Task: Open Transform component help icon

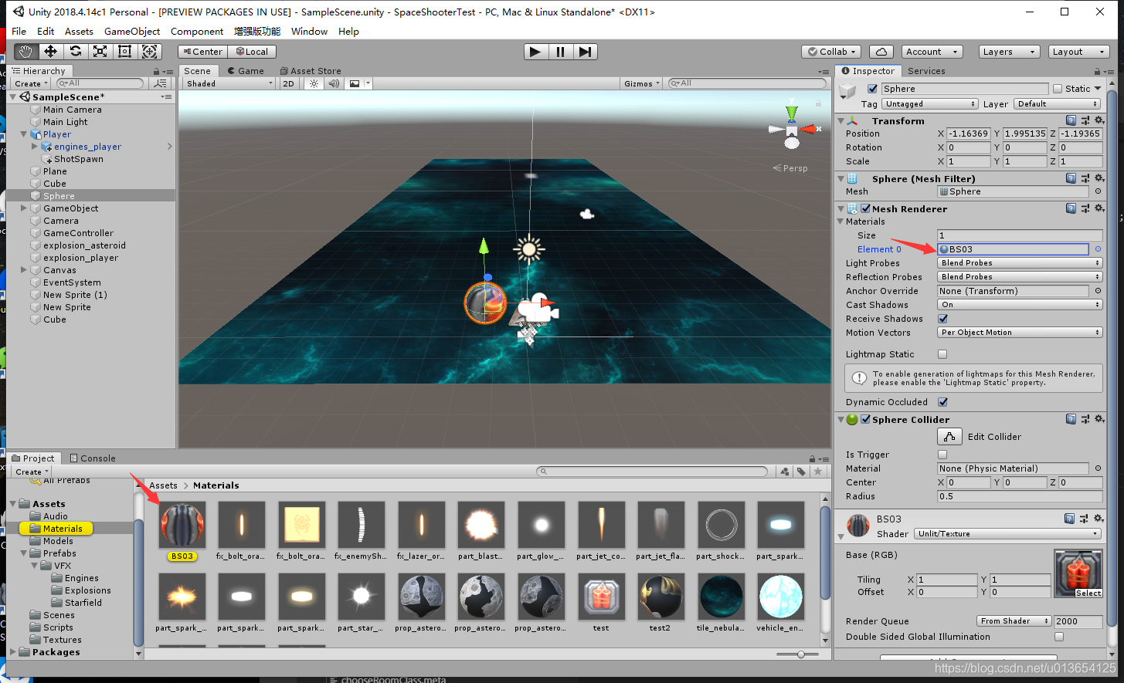Action: pyautogui.click(x=1071, y=120)
